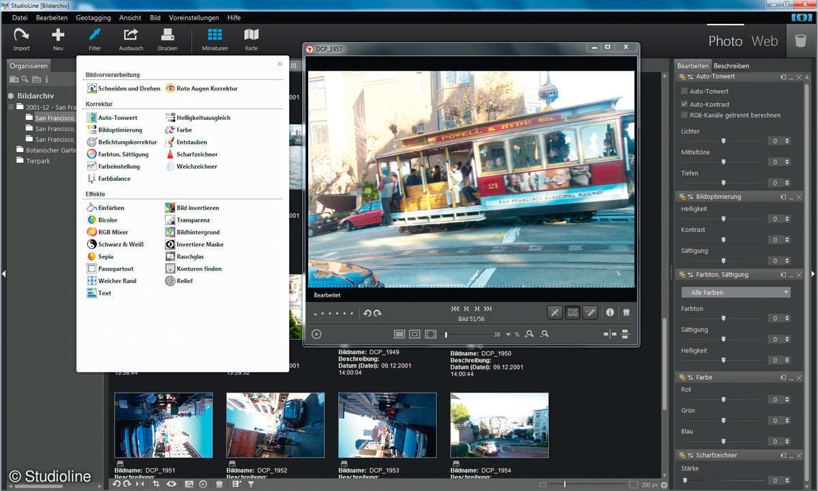This screenshot has width=818, height=491.
Task: Jump to the first image in viewer
Action: coord(455,309)
